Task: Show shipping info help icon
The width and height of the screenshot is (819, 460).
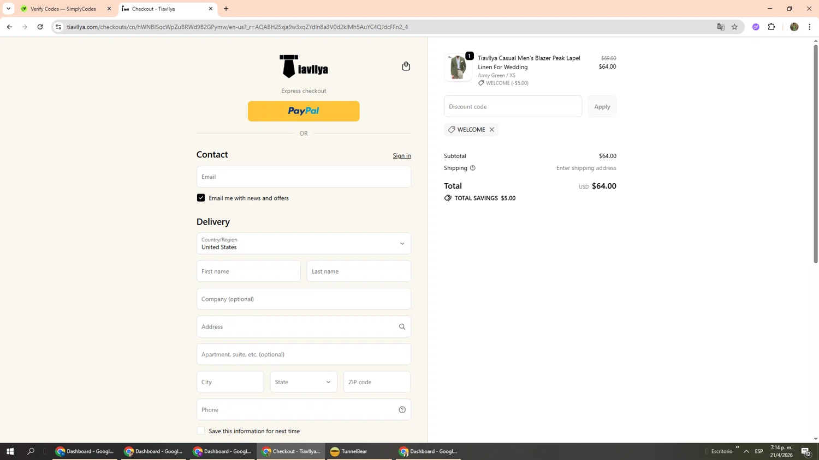Action: coord(473,168)
